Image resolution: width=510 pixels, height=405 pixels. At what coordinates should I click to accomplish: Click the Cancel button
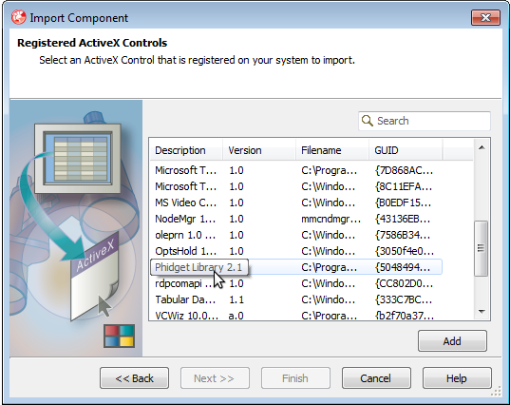[x=376, y=378]
